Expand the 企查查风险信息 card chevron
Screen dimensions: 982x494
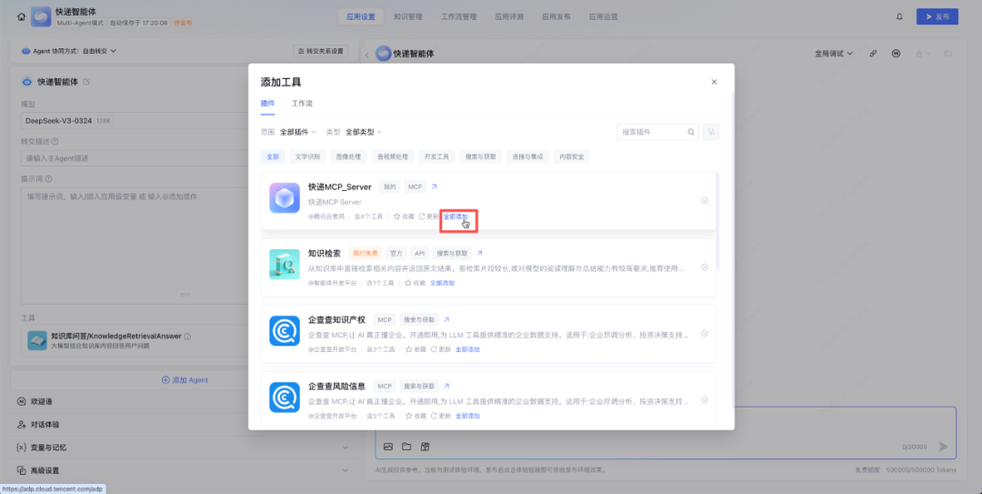[x=705, y=400]
